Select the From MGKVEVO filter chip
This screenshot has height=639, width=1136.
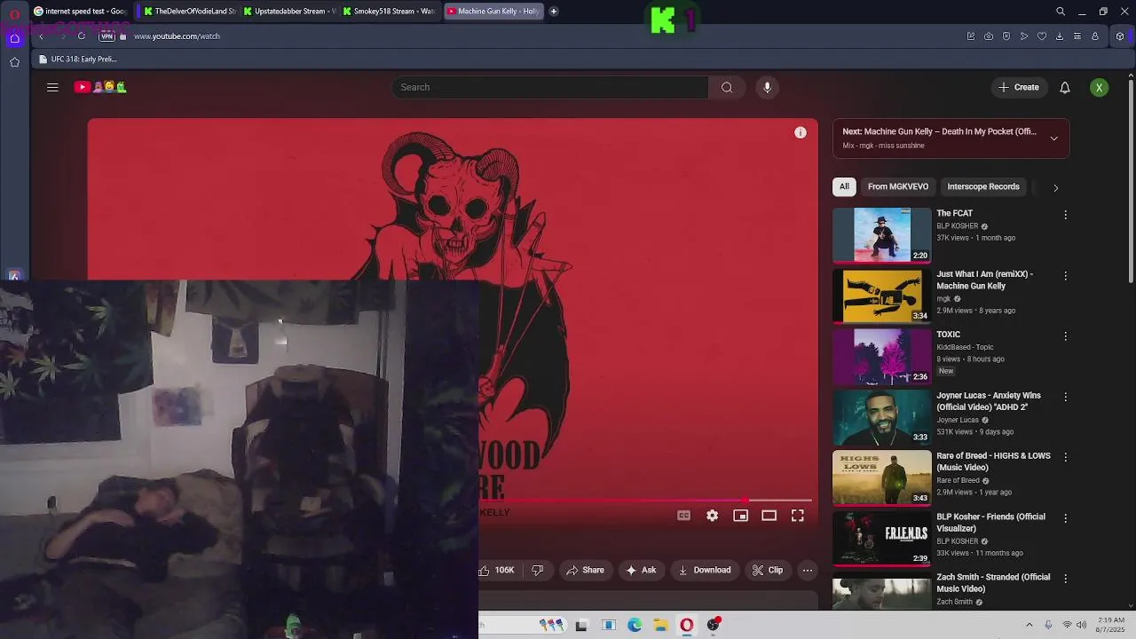(x=898, y=186)
